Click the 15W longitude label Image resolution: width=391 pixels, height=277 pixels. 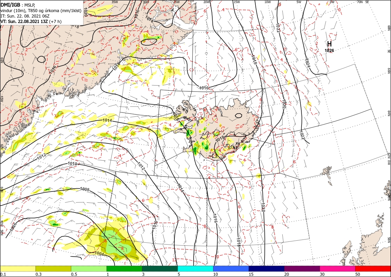pyautogui.click(x=237, y=2)
